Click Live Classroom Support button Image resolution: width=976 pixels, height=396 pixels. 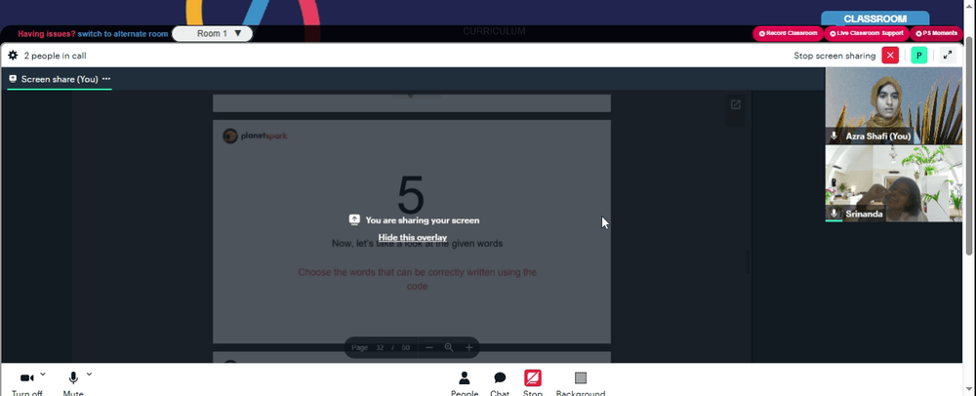click(x=867, y=33)
